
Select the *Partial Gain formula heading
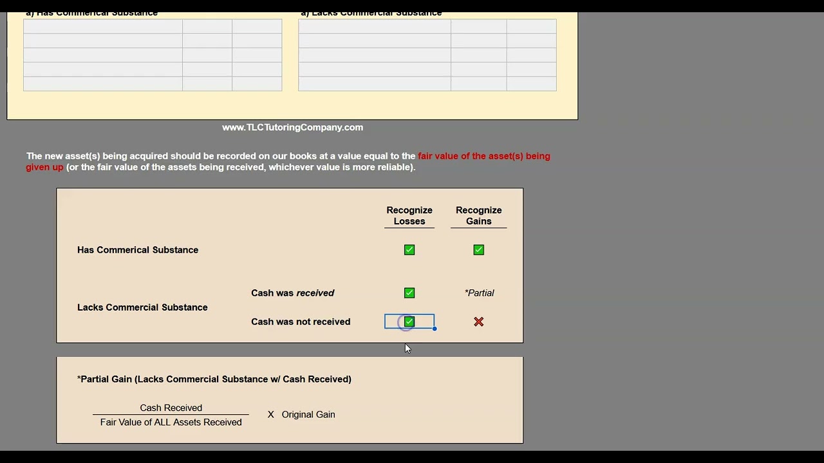point(214,379)
